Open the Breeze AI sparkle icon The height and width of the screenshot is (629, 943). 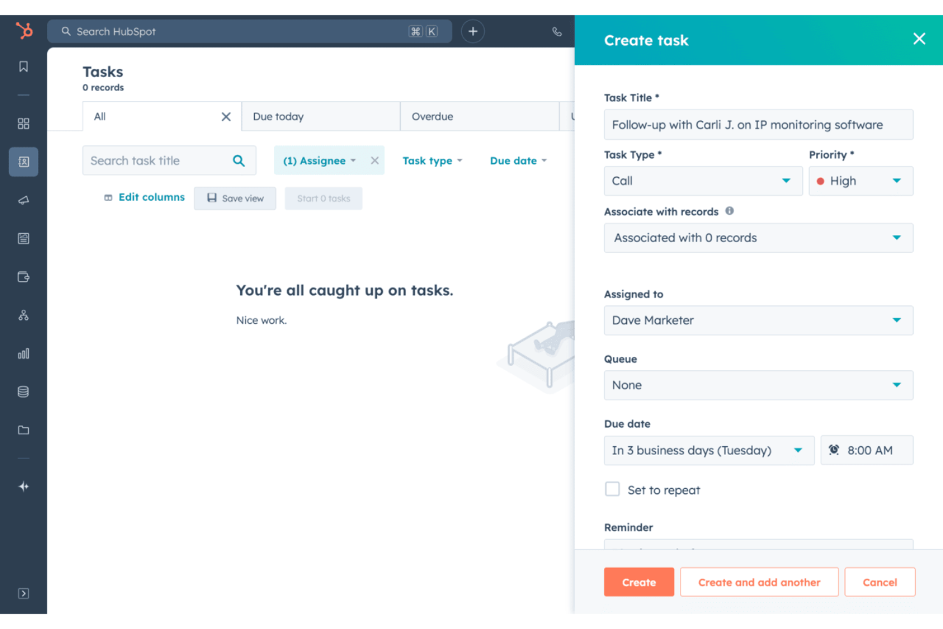(x=23, y=486)
